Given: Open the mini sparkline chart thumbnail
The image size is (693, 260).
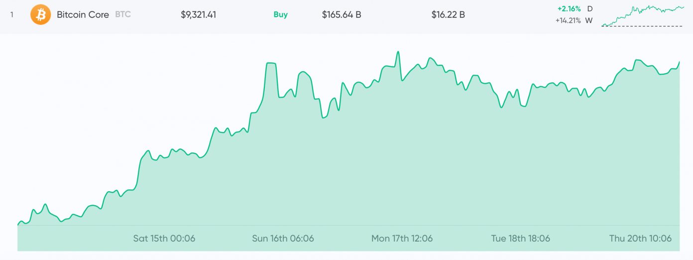Looking at the screenshot, I should (643, 14).
